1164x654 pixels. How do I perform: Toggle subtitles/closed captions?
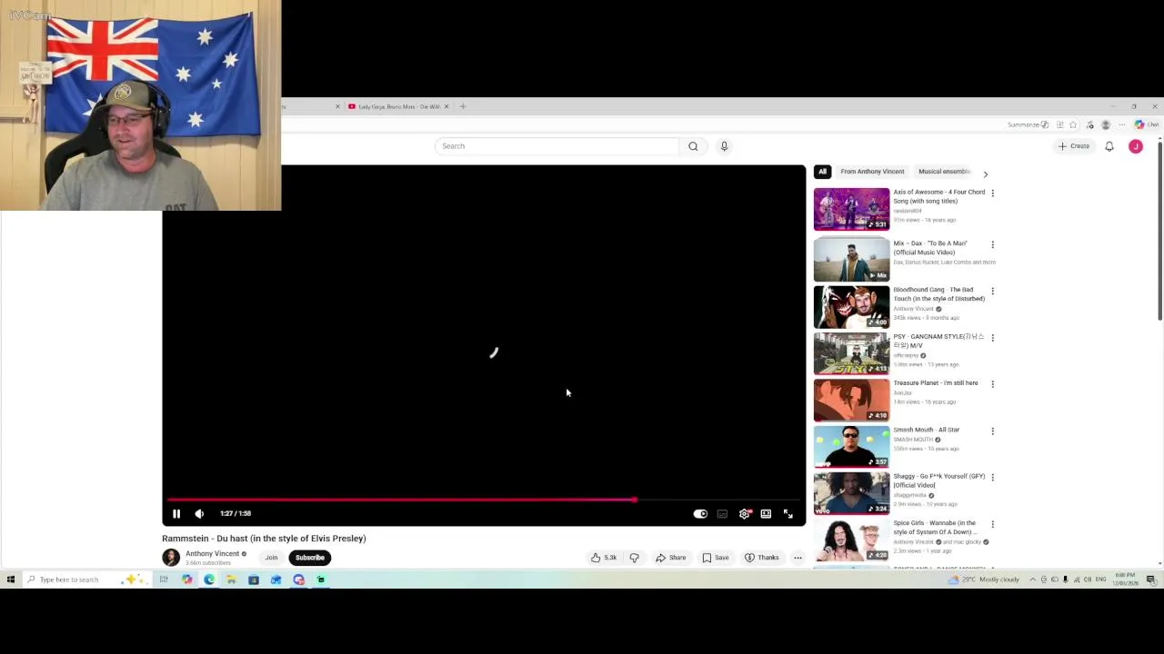[722, 514]
